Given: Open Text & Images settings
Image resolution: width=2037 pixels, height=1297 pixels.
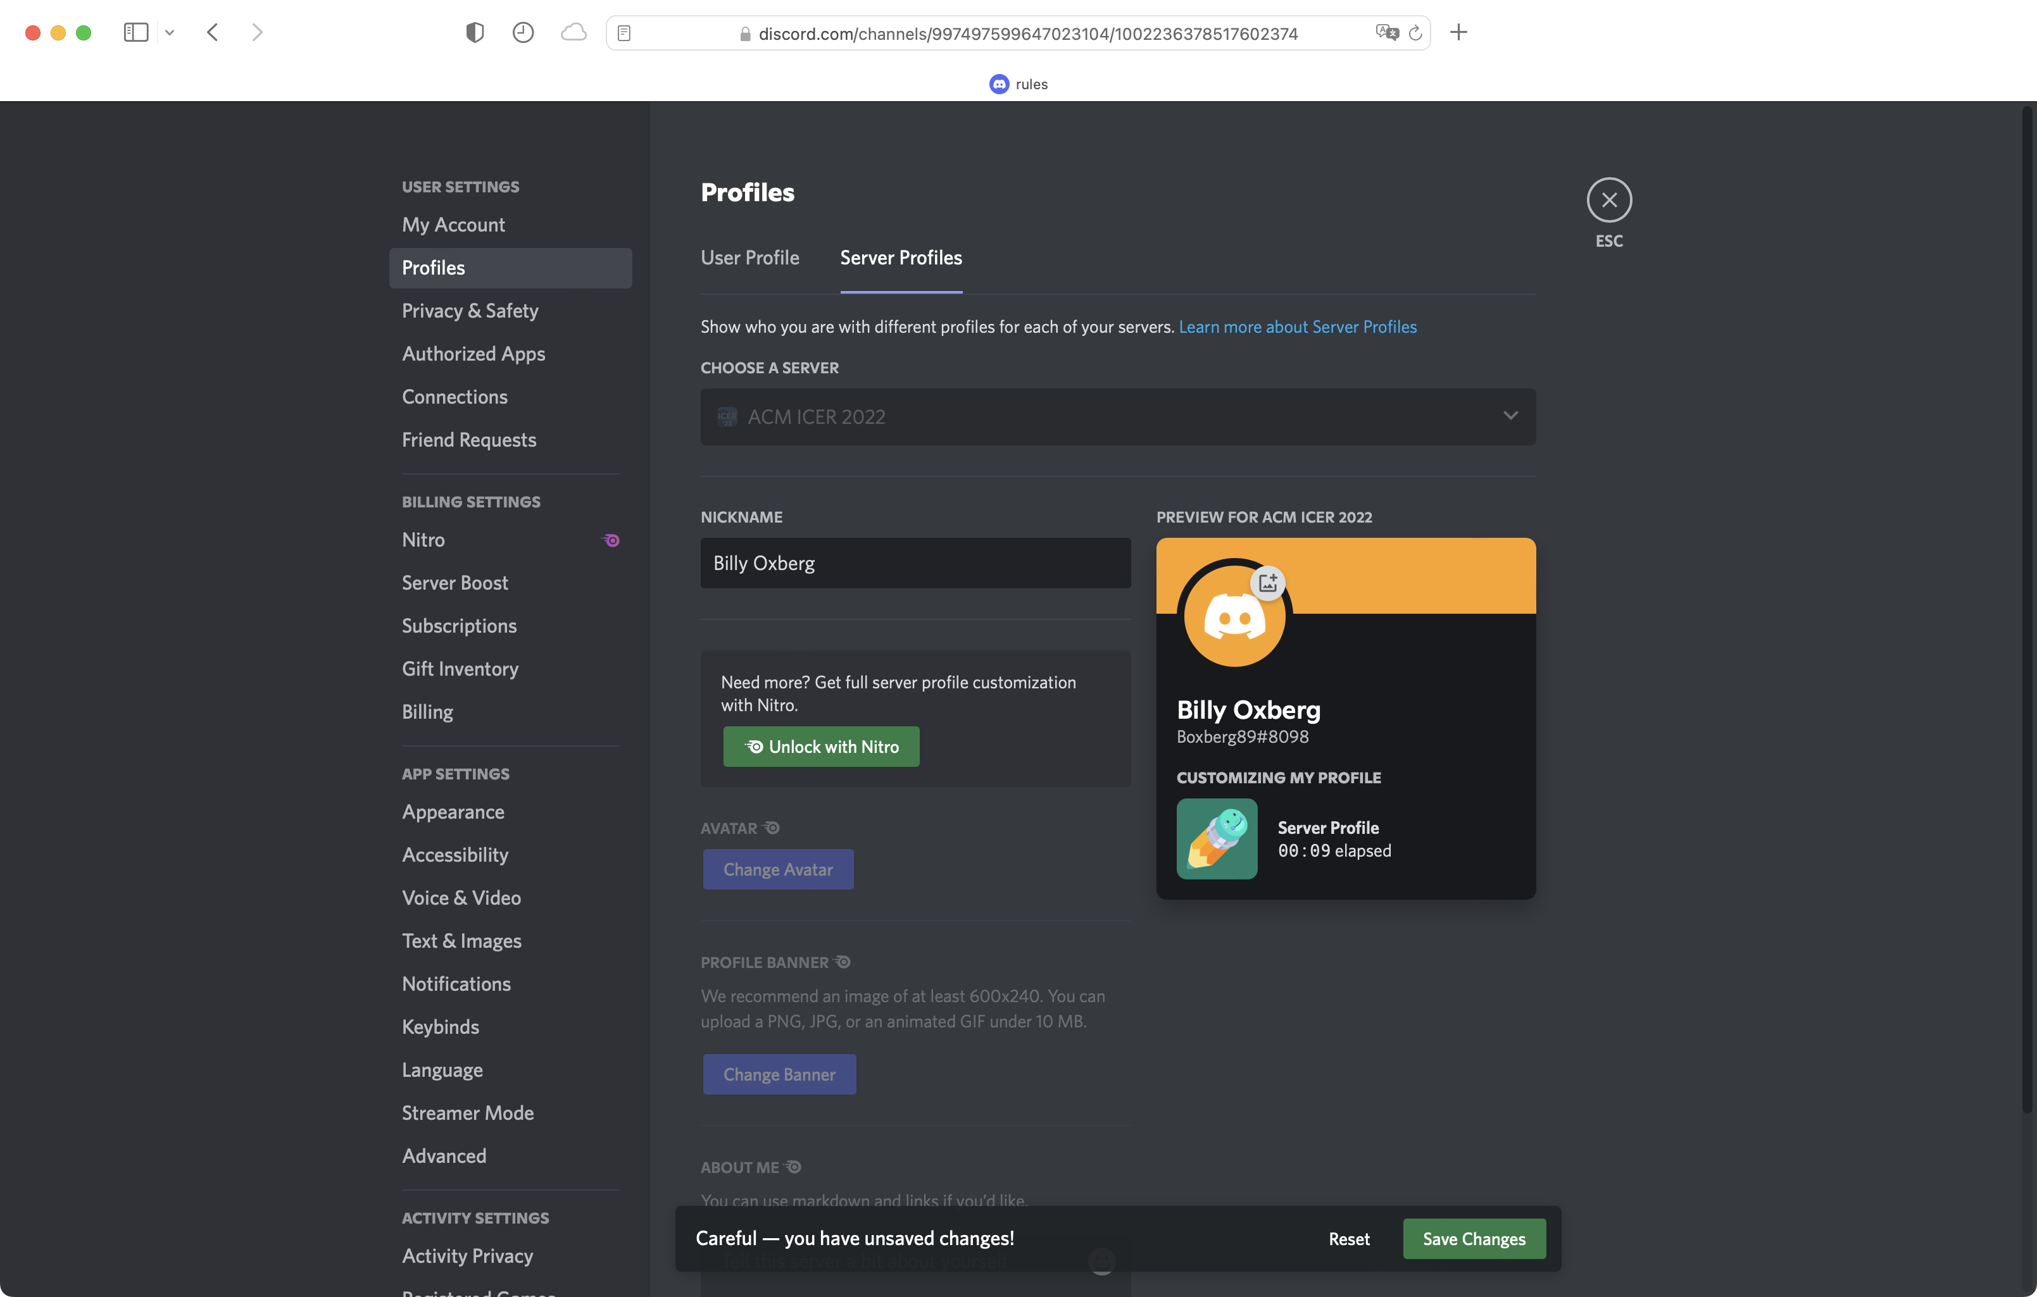Looking at the screenshot, I should 510,942.
